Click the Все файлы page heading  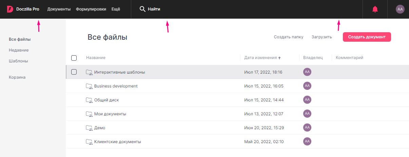pos(108,37)
